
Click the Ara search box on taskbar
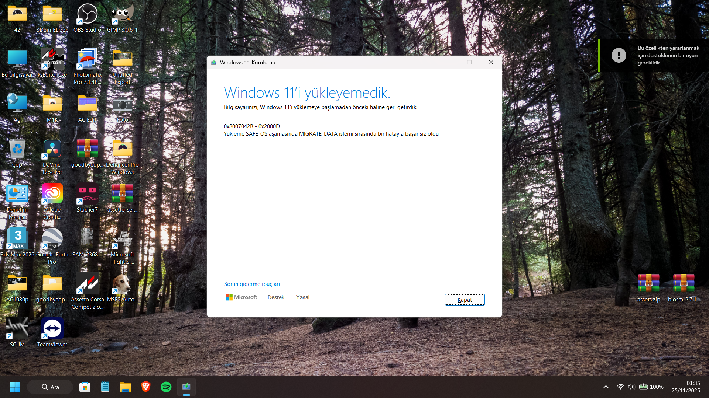tap(50, 387)
